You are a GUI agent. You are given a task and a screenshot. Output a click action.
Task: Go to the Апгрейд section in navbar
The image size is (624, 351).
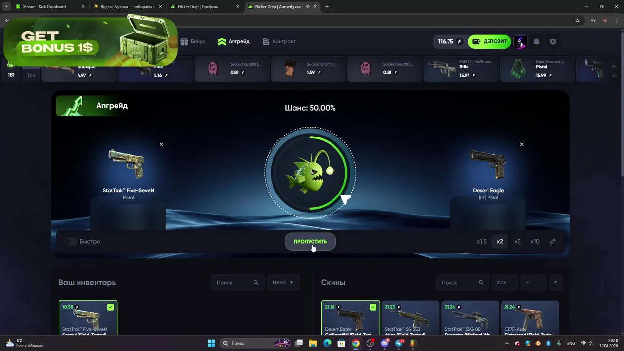[234, 41]
